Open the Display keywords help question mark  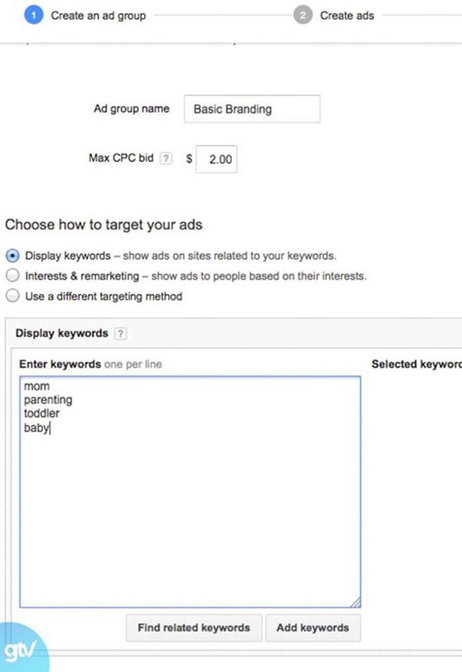(120, 333)
